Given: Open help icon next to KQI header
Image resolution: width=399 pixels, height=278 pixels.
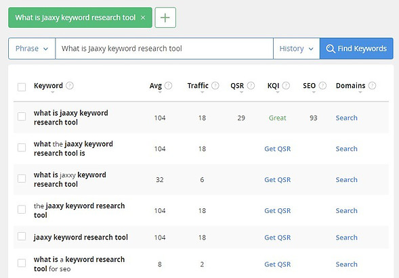Looking at the screenshot, I should pyautogui.click(x=286, y=86).
